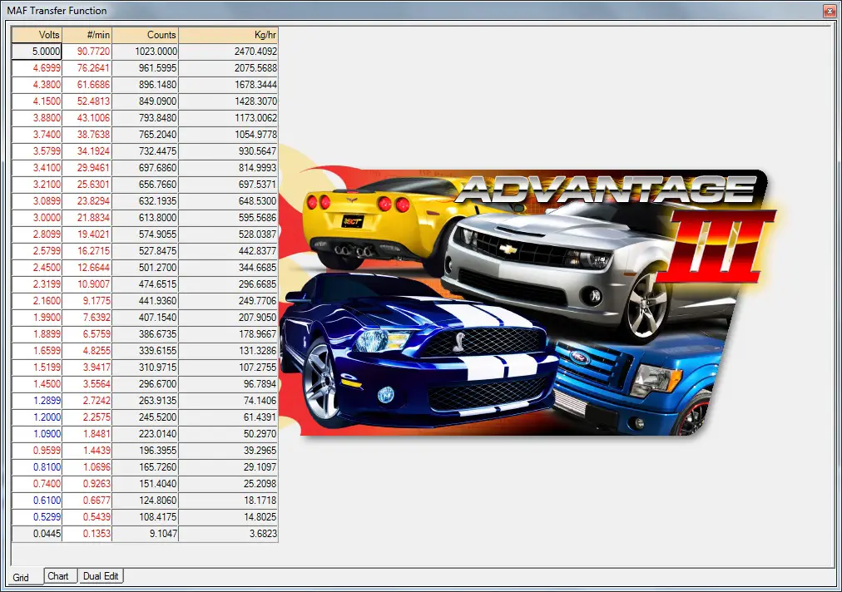Click the #/min column header

click(x=87, y=35)
